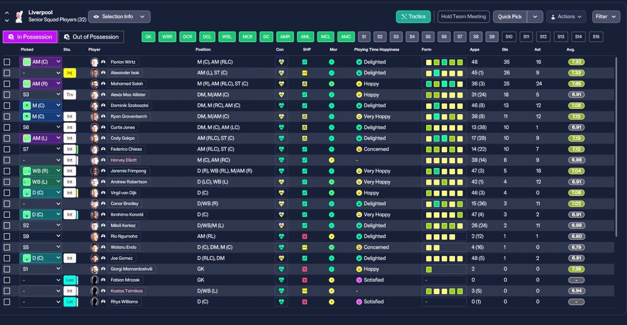Click the S15 substitute slot chip
627x325 pixels.
(x=596, y=37)
